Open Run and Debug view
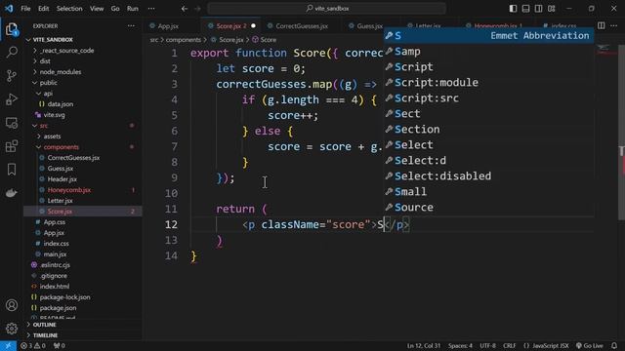625x351 pixels. [x=12, y=99]
